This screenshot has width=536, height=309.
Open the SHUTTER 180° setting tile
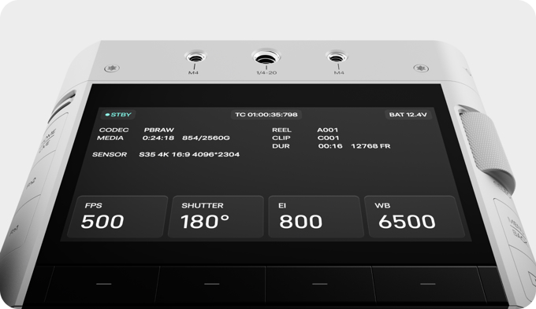coord(216,216)
